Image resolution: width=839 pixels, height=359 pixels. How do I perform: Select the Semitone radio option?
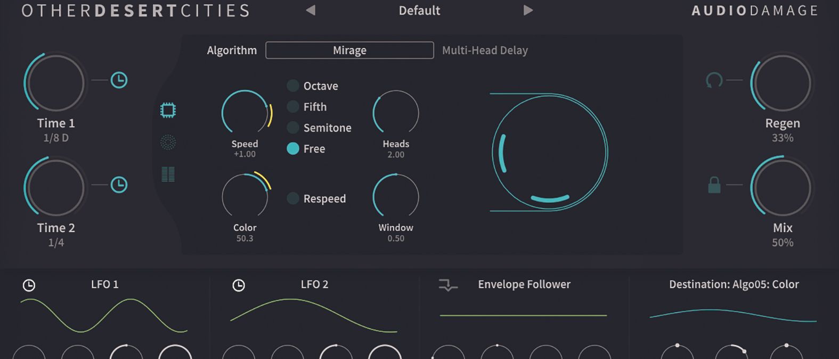293,128
